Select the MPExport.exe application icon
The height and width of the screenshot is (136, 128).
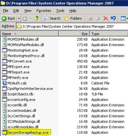coord(5,67)
